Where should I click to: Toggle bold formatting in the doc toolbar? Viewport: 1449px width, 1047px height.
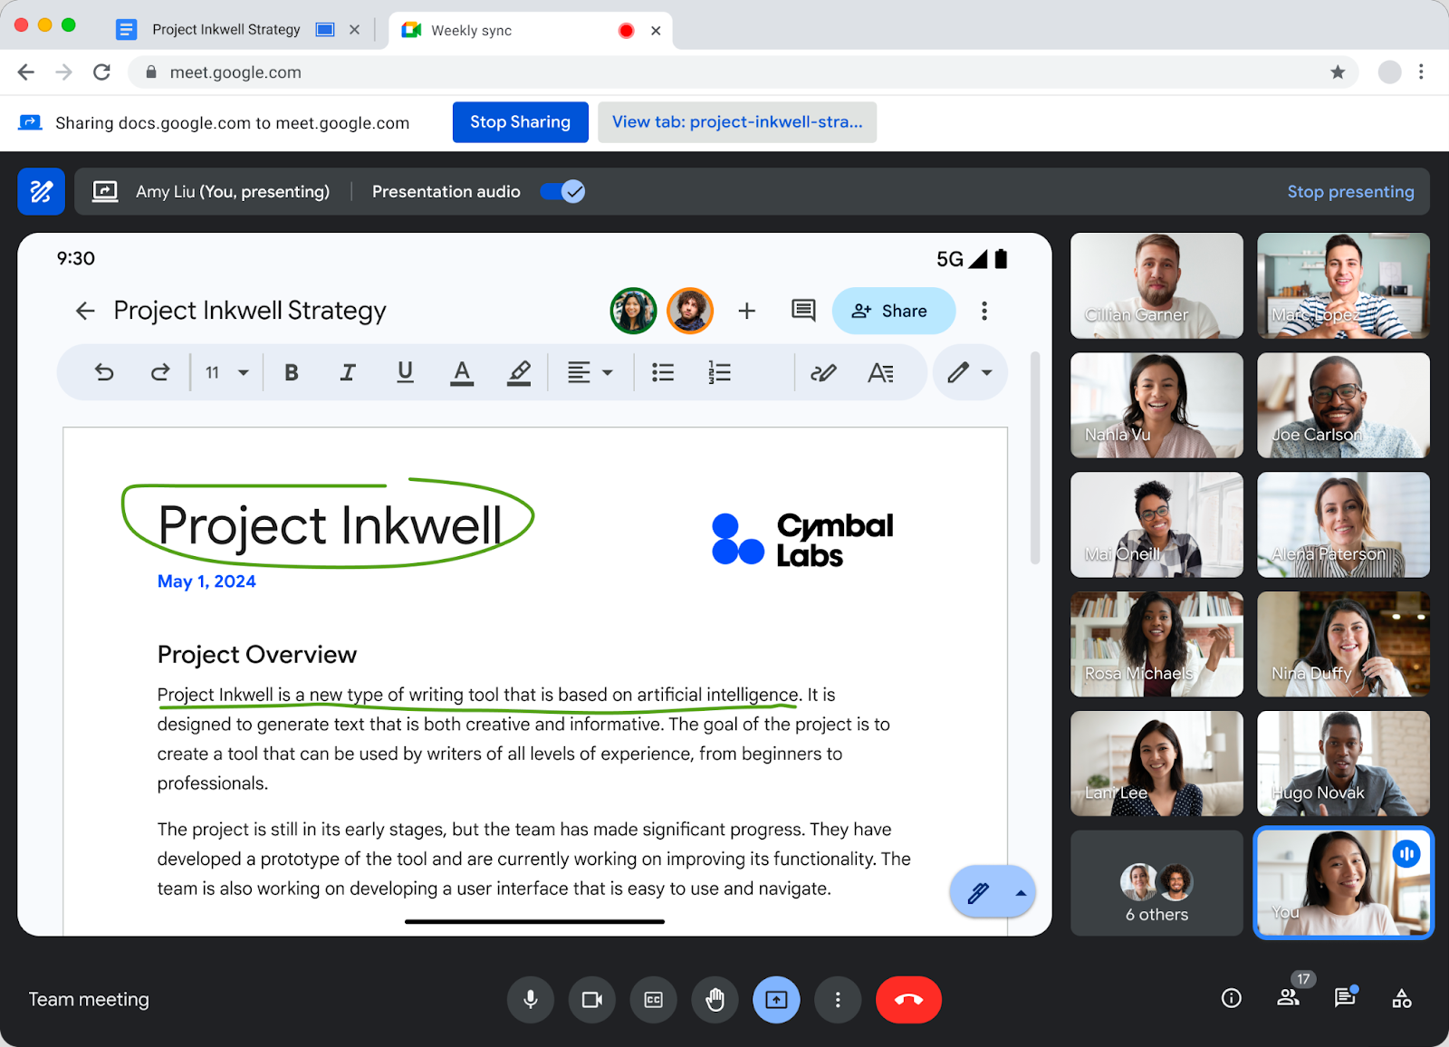point(291,371)
